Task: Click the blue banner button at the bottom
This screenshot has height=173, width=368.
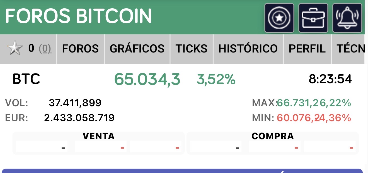Action: pos(182,171)
